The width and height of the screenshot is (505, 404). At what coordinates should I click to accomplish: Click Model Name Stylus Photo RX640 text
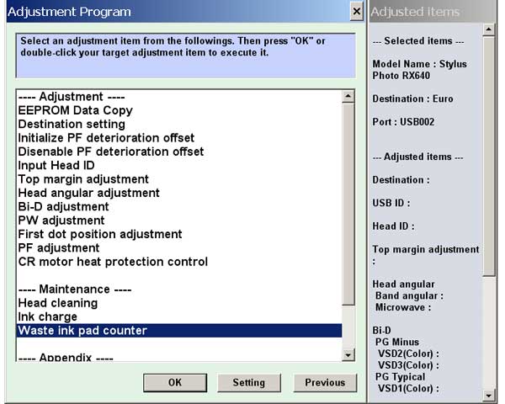pyautogui.click(x=420, y=70)
